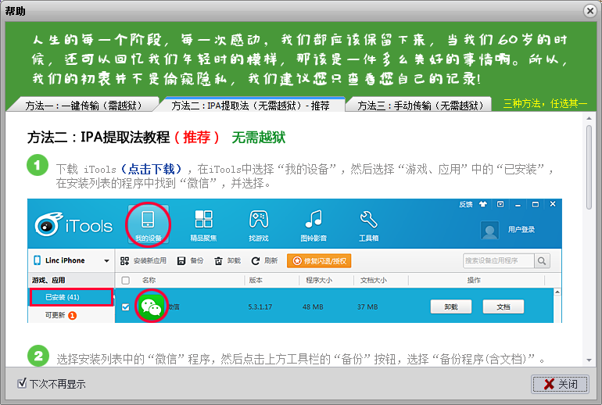Uncheck the WeChat row checkbox

point(126,307)
